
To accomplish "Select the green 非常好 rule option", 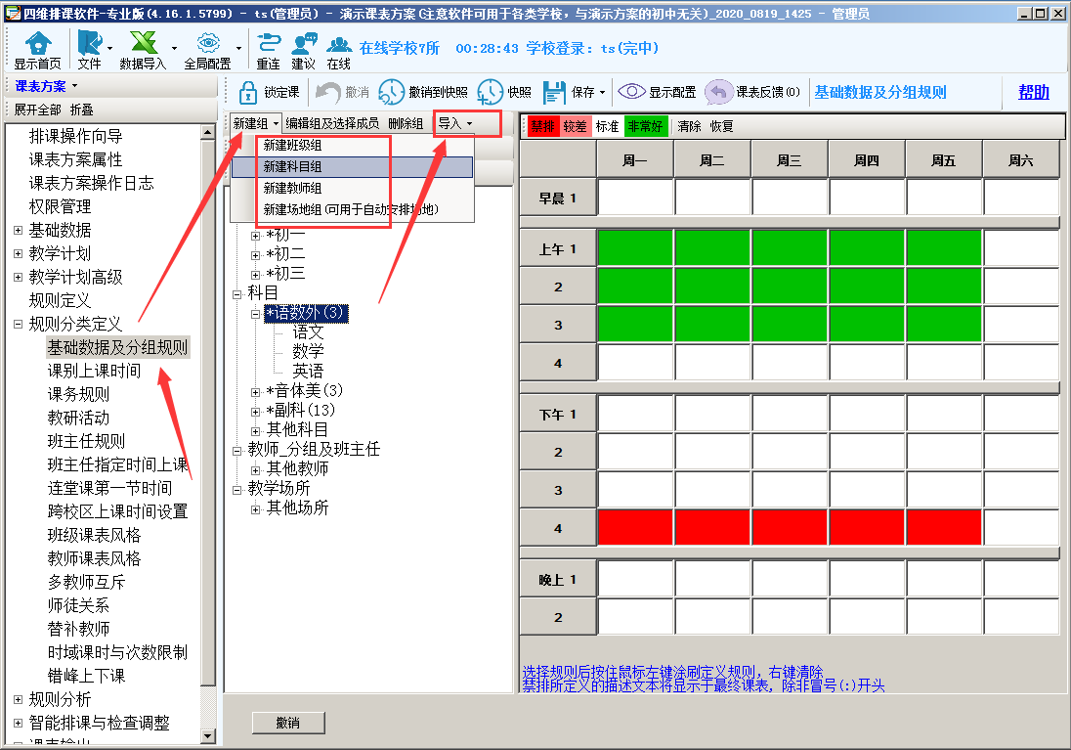I will click(645, 126).
